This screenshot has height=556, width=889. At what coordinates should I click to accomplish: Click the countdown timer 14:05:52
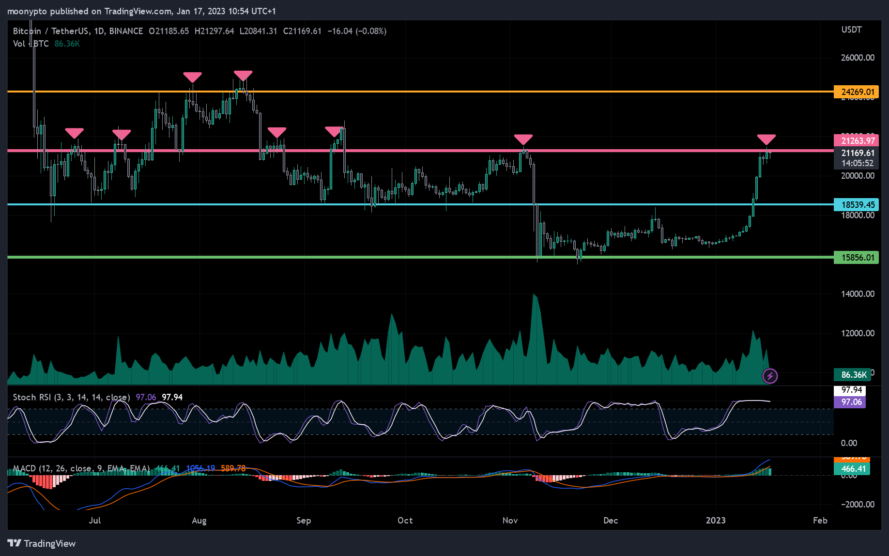coord(857,164)
